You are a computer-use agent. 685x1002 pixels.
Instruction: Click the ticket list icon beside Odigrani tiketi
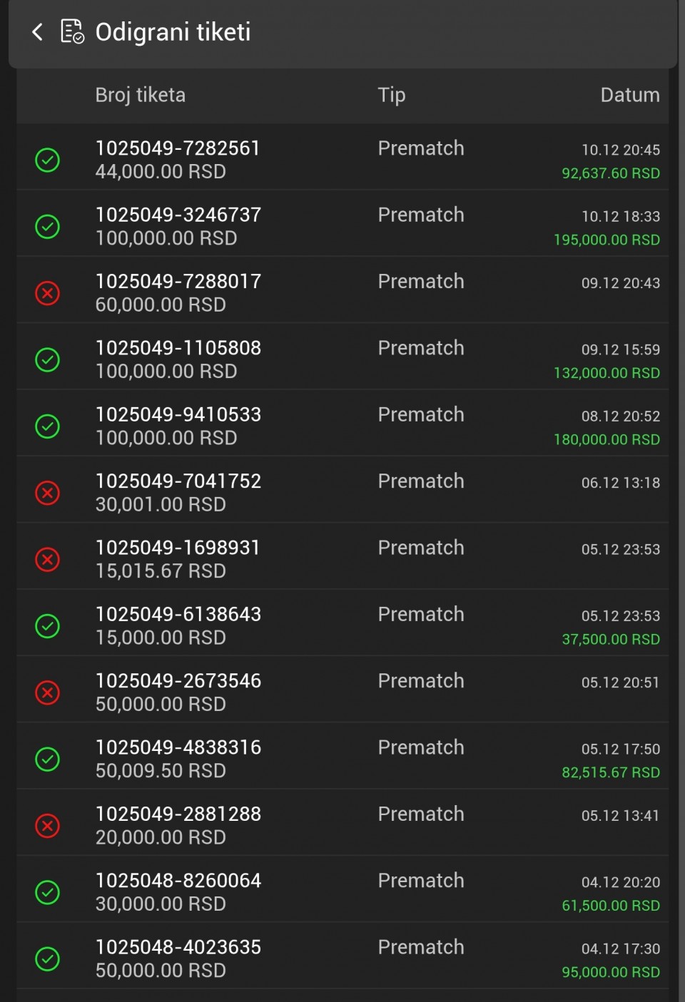72,32
